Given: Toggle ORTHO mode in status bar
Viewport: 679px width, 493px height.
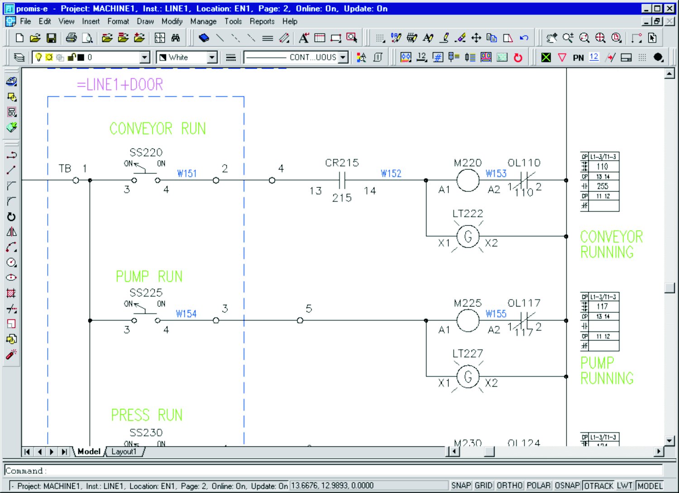Looking at the screenshot, I should [x=509, y=486].
